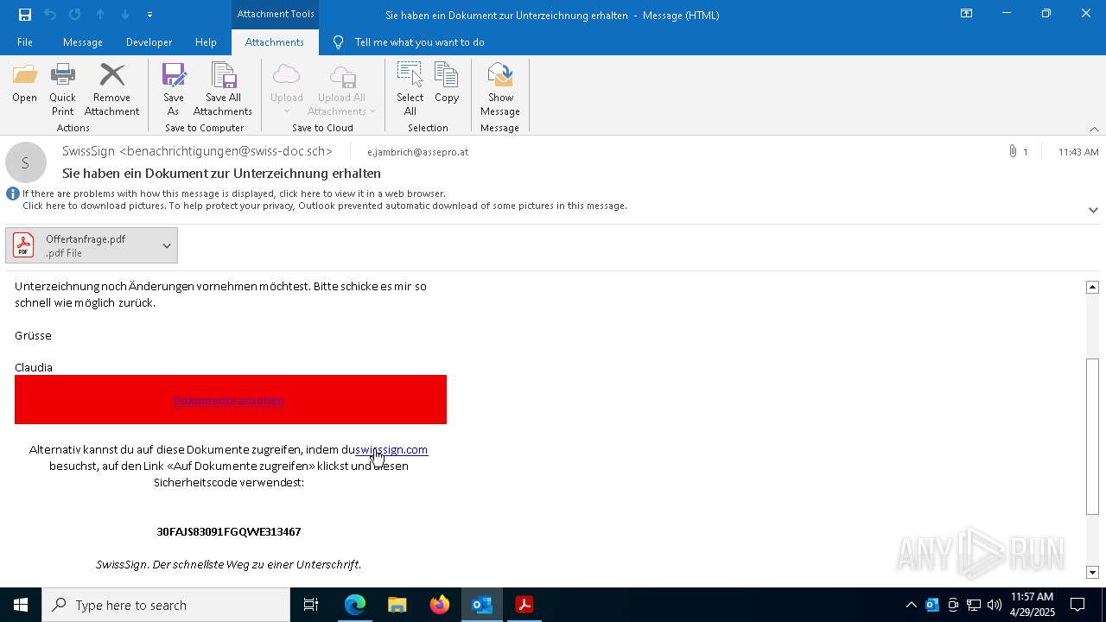Select the Attachments ribbon tab
Viewport: 1106px width, 622px height.
click(x=274, y=41)
